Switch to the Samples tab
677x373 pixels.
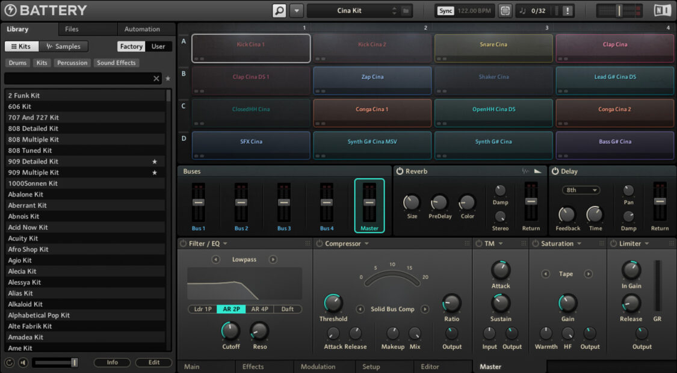click(x=64, y=46)
